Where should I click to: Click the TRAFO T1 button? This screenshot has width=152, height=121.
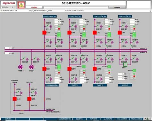point(75,85)
